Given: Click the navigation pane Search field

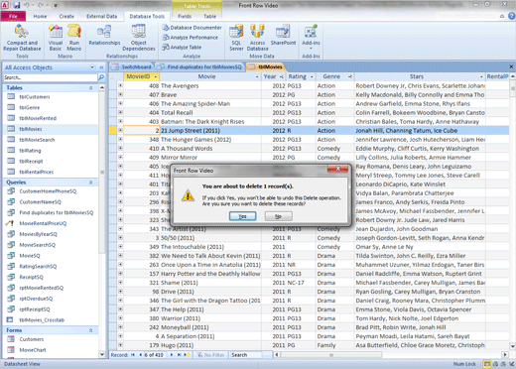Looking at the screenshot, I should click(x=51, y=77).
